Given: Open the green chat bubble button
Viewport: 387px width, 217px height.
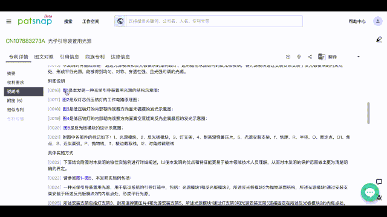Looking at the screenshot, I should pos(369,192).
